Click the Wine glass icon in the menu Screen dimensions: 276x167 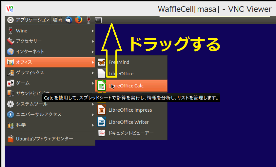coord(10,31)
